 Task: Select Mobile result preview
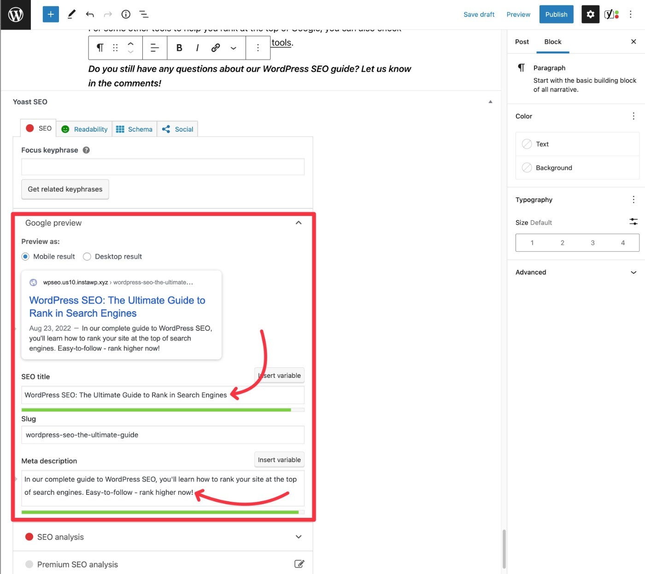point(25,256)
